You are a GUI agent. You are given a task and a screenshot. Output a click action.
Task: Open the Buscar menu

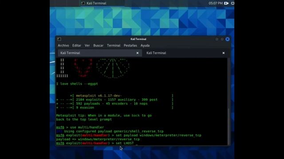coord(99,45)
